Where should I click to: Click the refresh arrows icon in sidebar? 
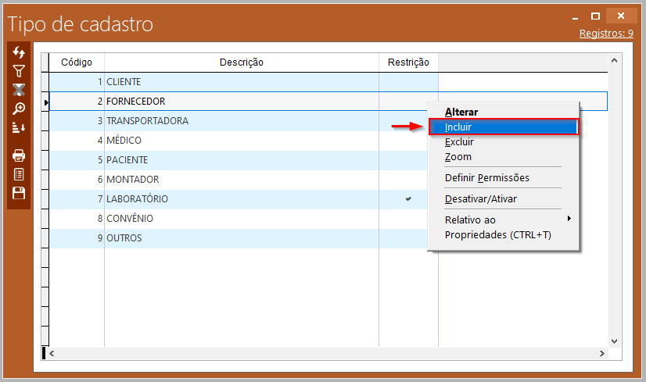tap(19, 52)
